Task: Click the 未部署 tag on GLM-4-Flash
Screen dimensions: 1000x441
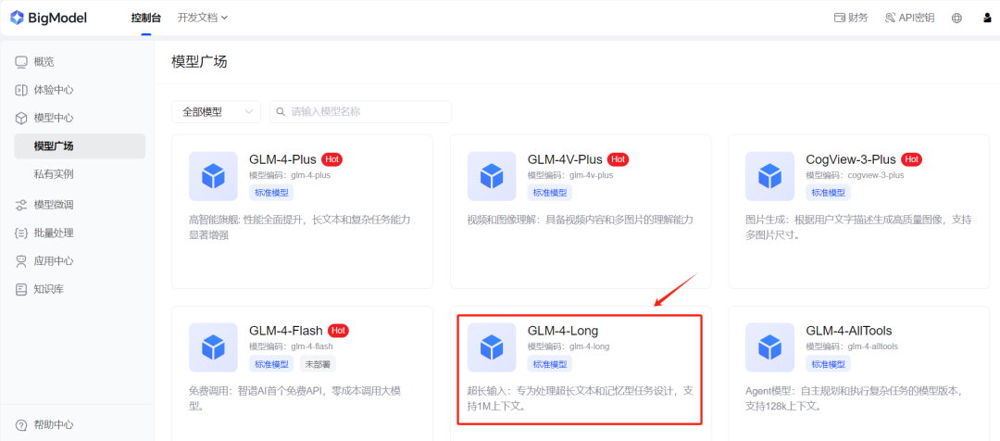Action: [318, 364]
